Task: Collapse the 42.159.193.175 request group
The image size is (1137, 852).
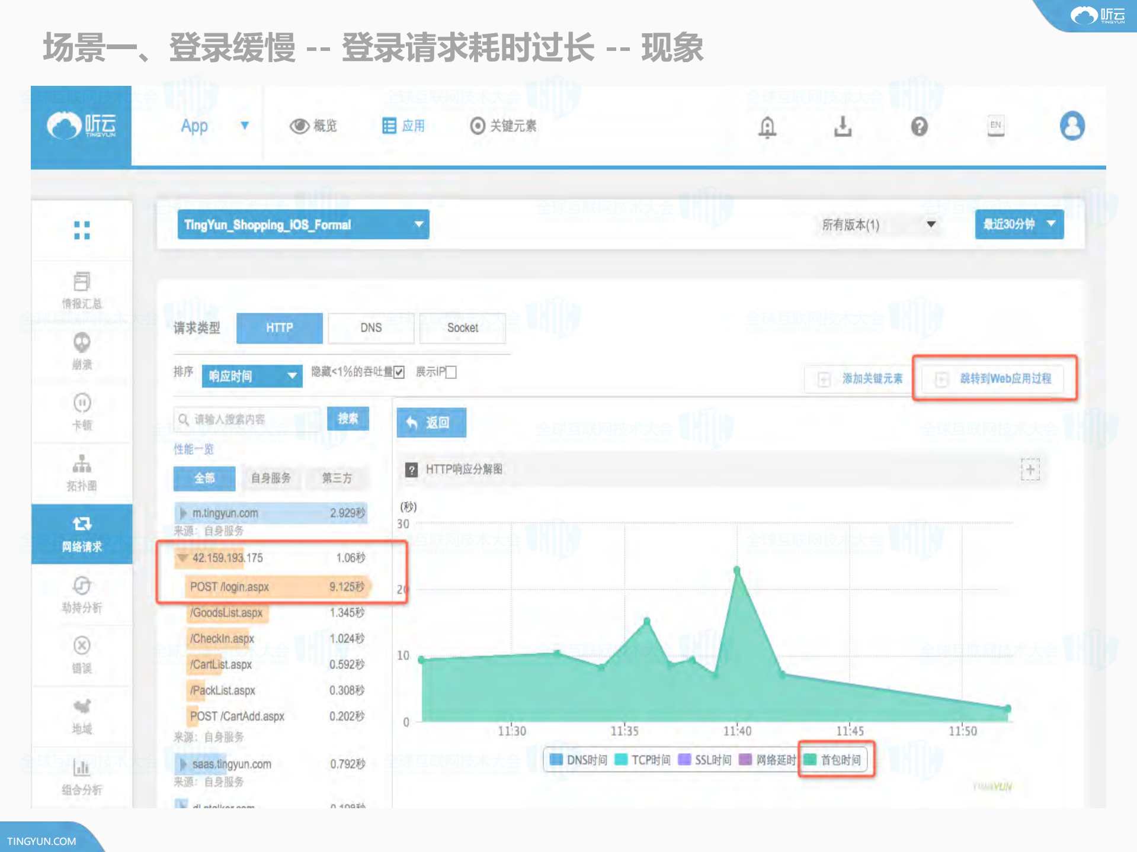Action: [x=182, y=557]
